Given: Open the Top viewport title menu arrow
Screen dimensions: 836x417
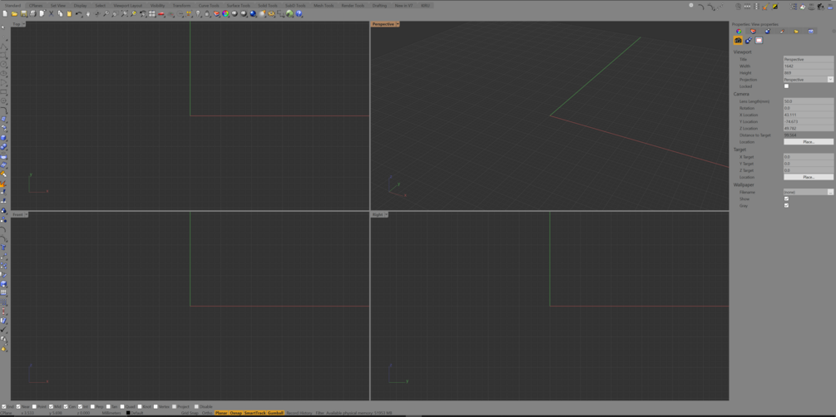Looking at the screenshot, I should (x=24, y=24).
